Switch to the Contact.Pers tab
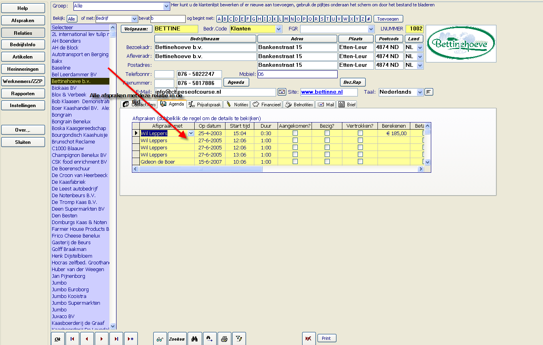 (x=139, y=104)
